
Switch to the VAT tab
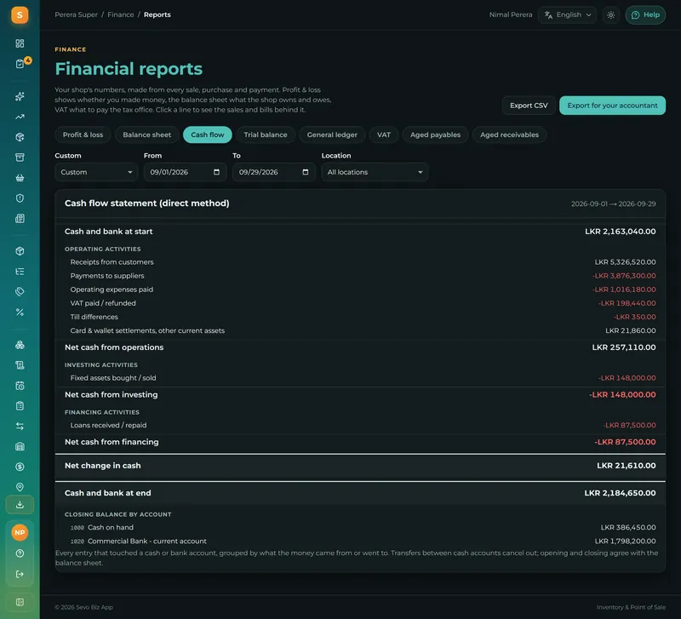point(384,135)
